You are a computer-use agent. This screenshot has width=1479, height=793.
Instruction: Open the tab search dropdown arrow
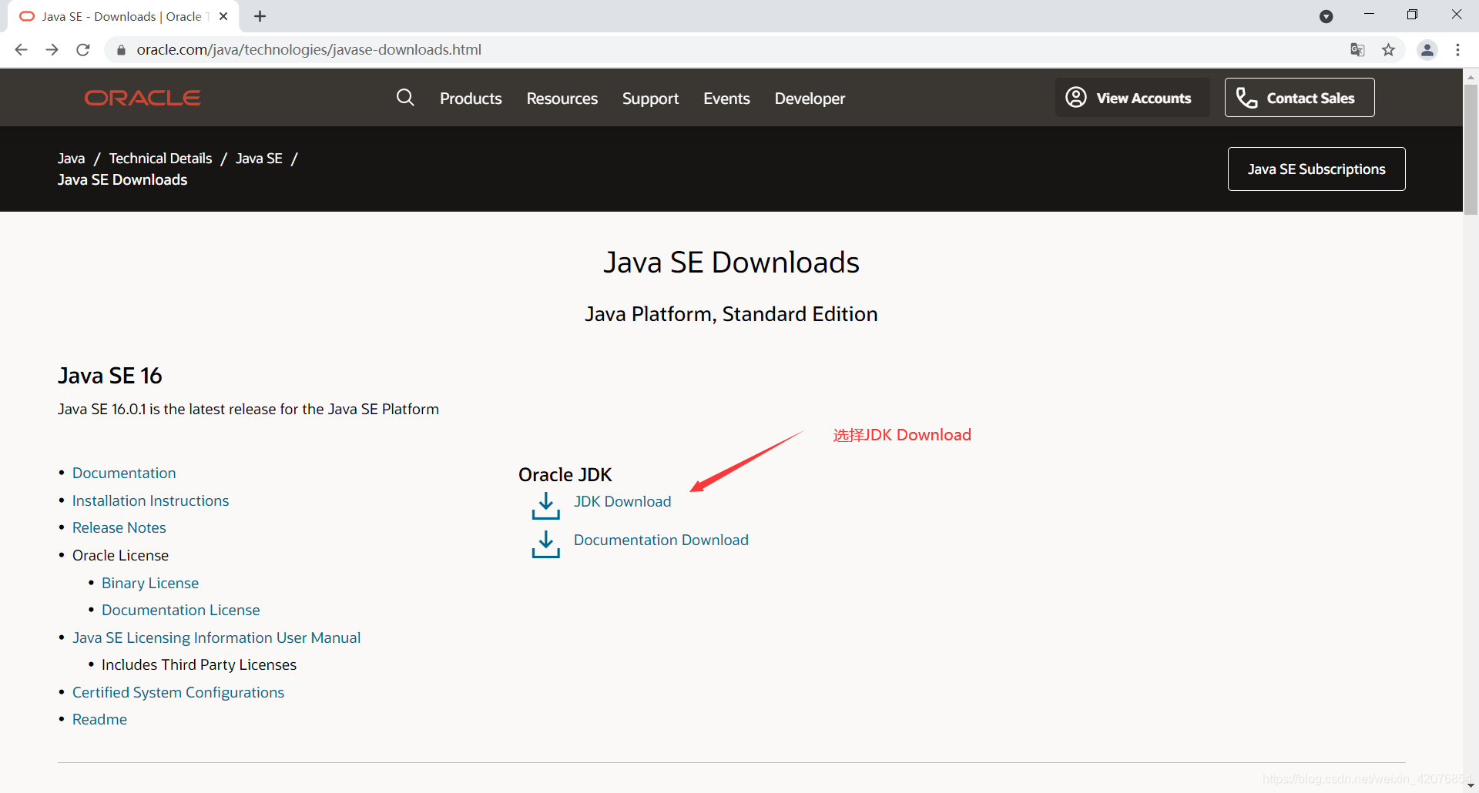pyautogui.click(x=1326, y=16)
